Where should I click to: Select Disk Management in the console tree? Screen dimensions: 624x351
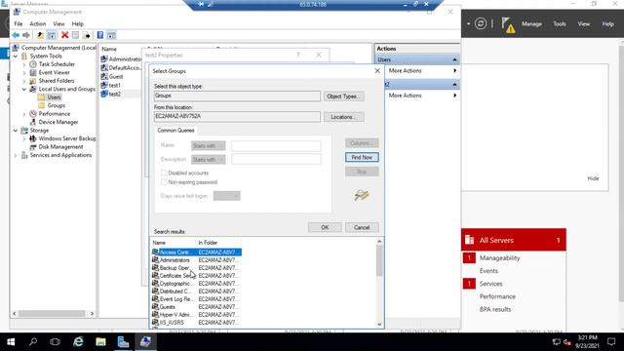60,147
